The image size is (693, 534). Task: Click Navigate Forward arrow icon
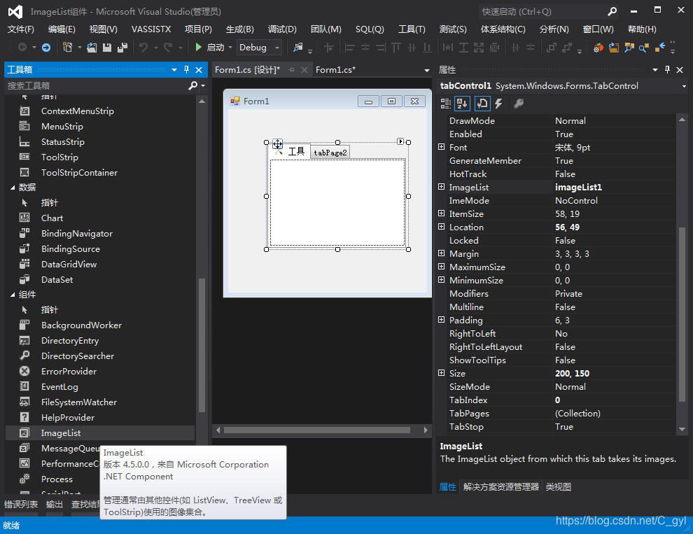click(46, 48)
